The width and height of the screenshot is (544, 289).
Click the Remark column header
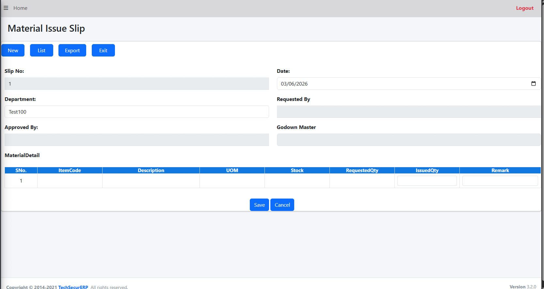coord(500,170)
